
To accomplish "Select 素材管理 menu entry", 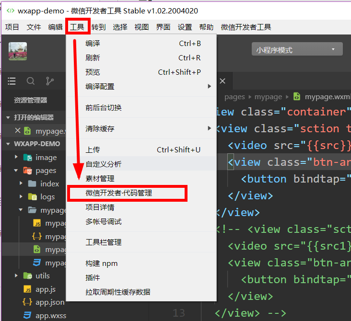I will pyautogui.click(x=141, y=179).
